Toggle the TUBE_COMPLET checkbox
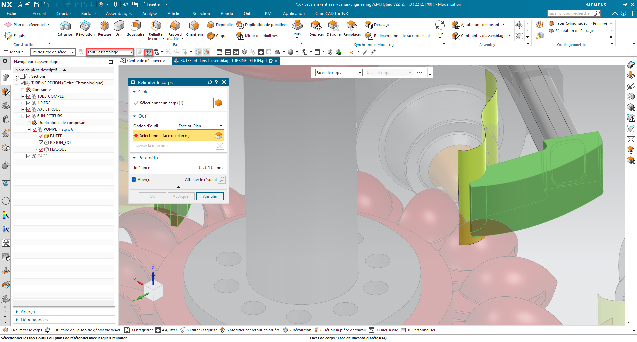 click(29, 96)
